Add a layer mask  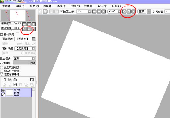pyautogui.click(x=32, y=80)
